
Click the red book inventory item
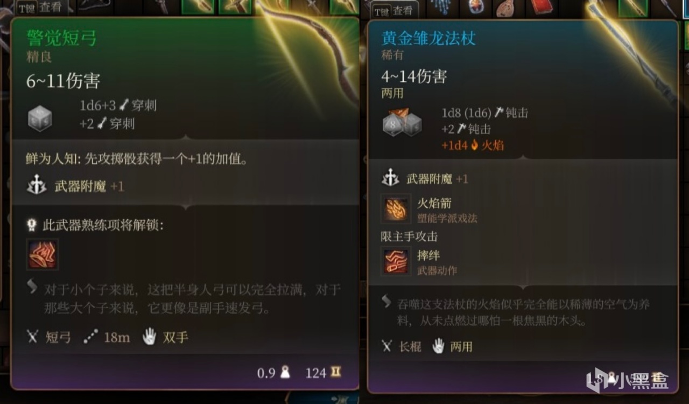click(541, 6)
